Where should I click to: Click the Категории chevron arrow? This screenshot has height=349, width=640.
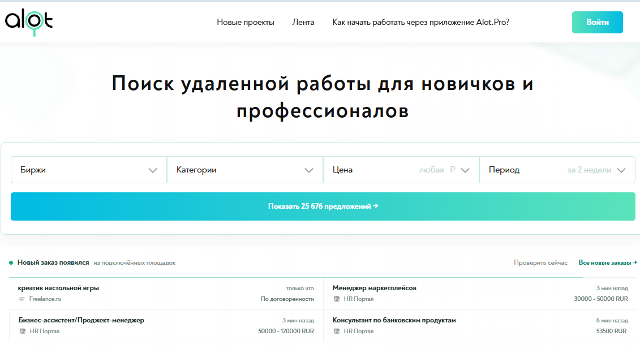(309, 171)
